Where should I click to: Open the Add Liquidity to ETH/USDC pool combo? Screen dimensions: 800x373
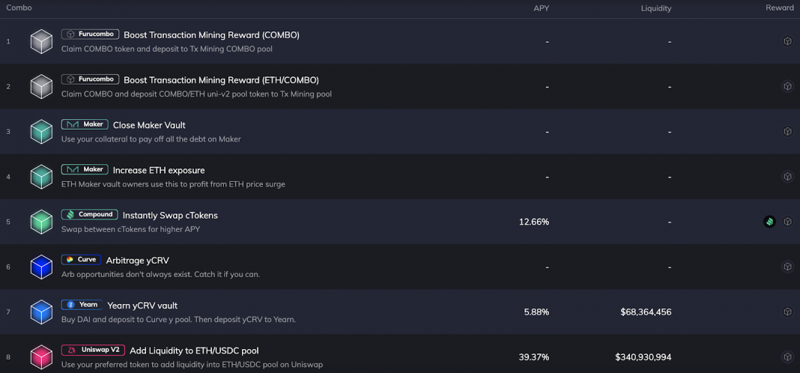coord(194,351)
